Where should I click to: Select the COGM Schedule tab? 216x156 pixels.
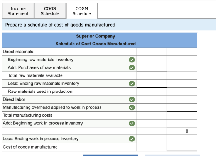tap(82, 11)
